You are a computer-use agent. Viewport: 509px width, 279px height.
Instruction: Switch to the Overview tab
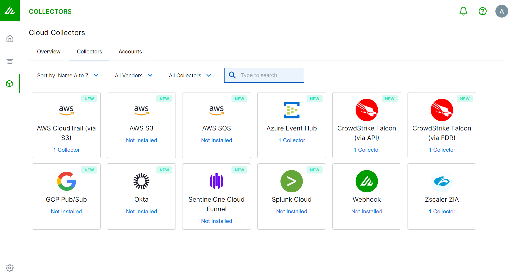49,52
